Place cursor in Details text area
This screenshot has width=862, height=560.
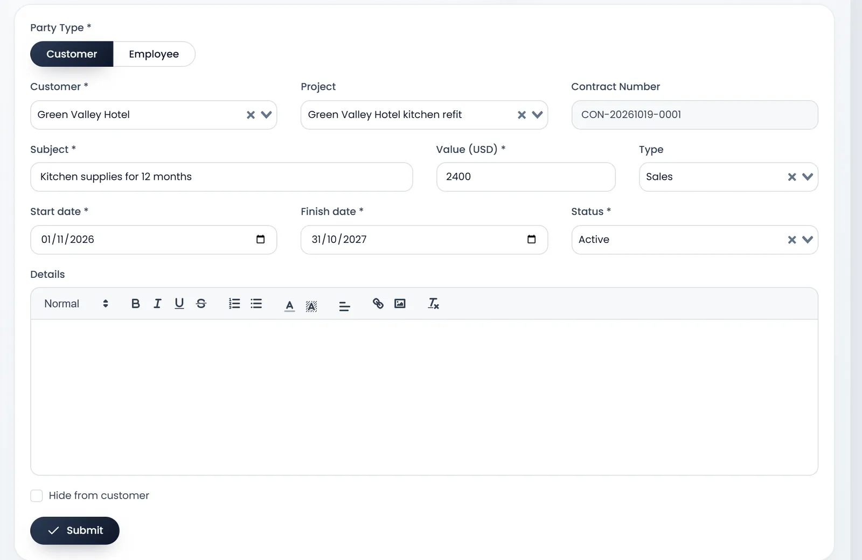(425, 397)
